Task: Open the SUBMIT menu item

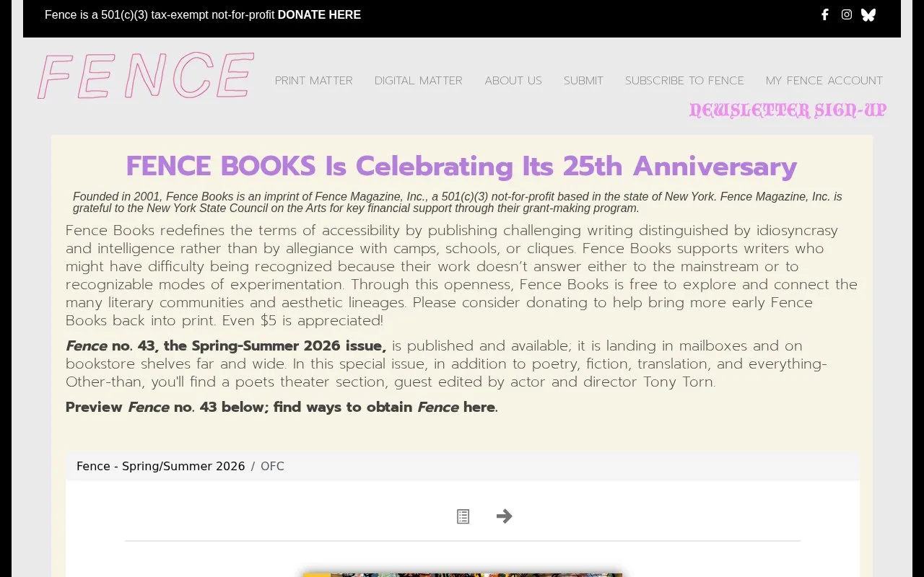Action: click(x=583, y=80)
